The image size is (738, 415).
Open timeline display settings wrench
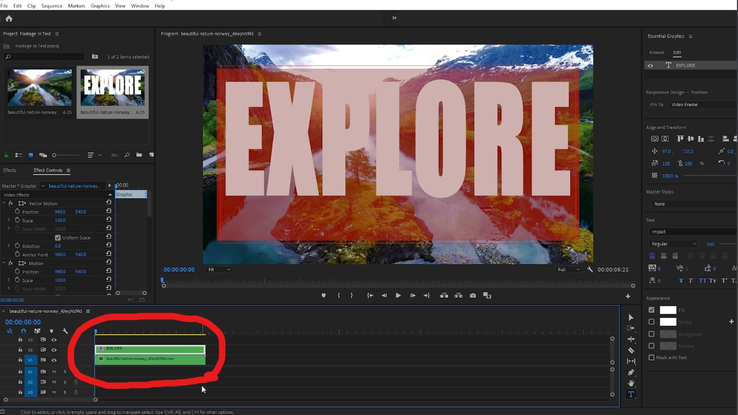click(x=65, y=331)
